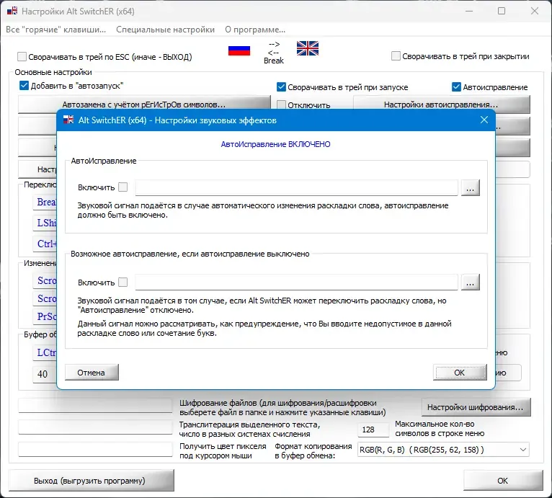Viewport: 552px width, 498px height.
Task: Click the 128 maximum characters field
Action: 373,430
